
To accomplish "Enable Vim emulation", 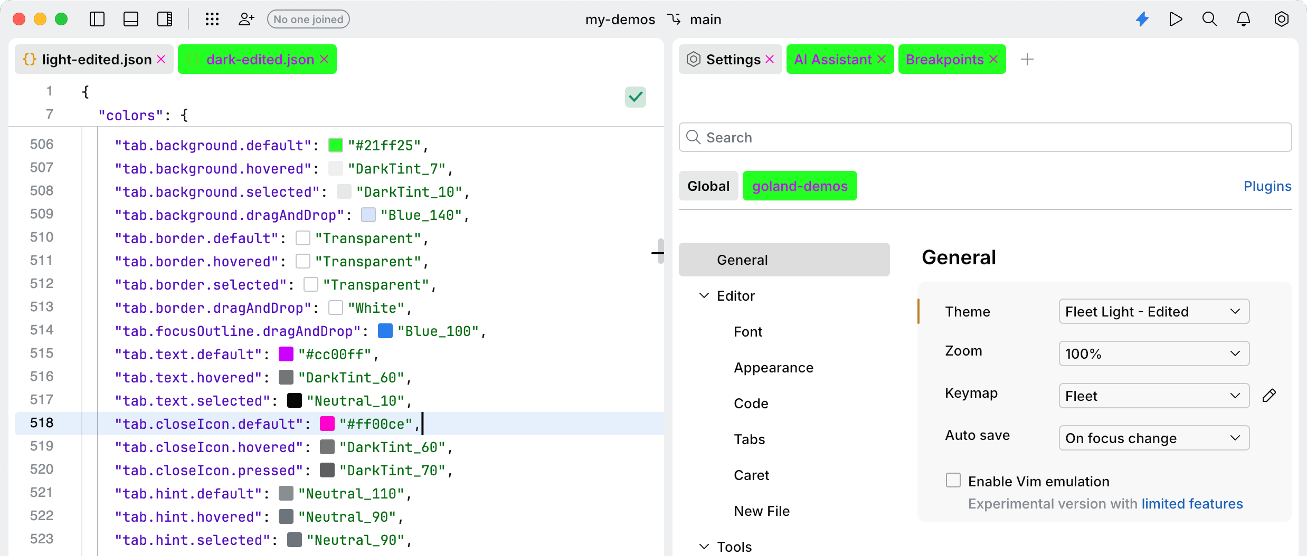I will coord(953,481).
